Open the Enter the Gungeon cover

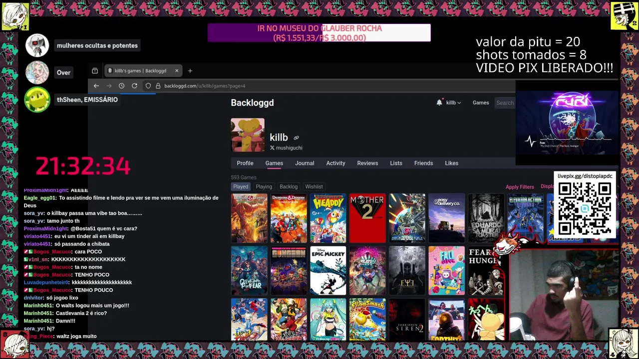coord(289,271)
